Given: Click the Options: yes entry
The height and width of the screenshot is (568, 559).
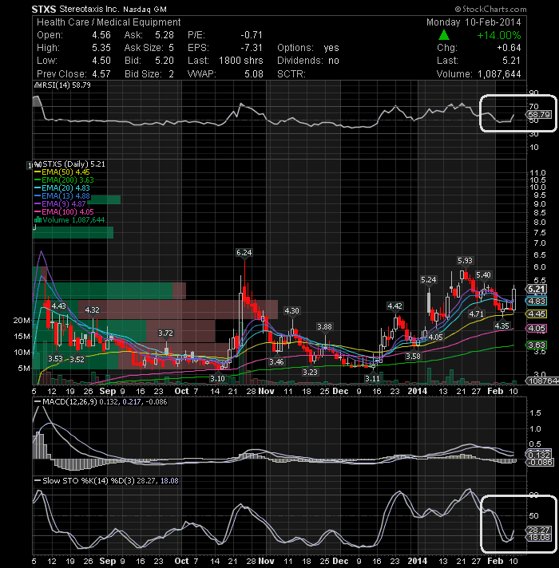Looking at the screenshot, I should click(x=308, y=47).
